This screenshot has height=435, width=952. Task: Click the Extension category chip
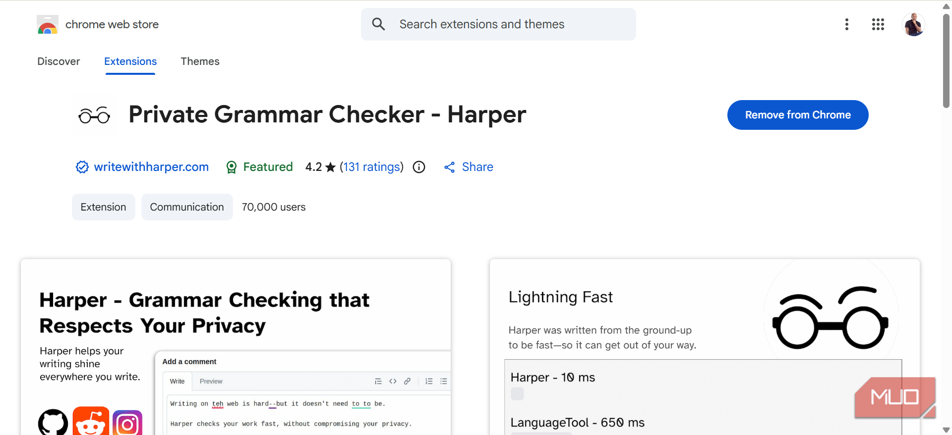click(x=104, y=207)
